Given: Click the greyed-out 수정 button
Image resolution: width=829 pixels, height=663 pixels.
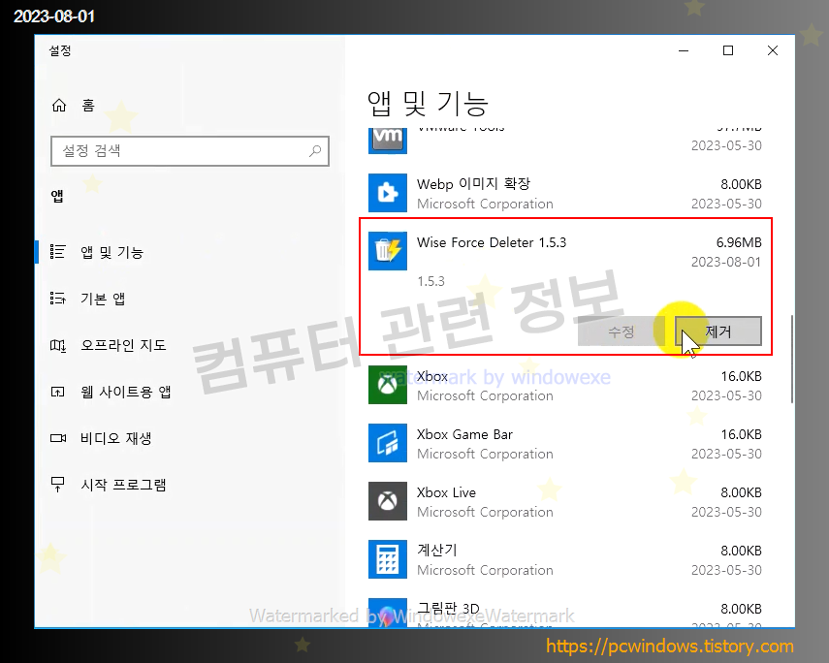Looking at the screenshot, I should point(622,331).
